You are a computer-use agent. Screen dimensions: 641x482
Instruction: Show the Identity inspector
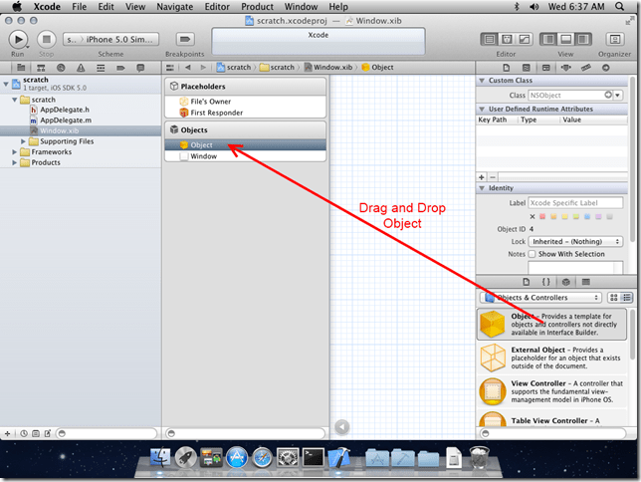coord(546,68)
